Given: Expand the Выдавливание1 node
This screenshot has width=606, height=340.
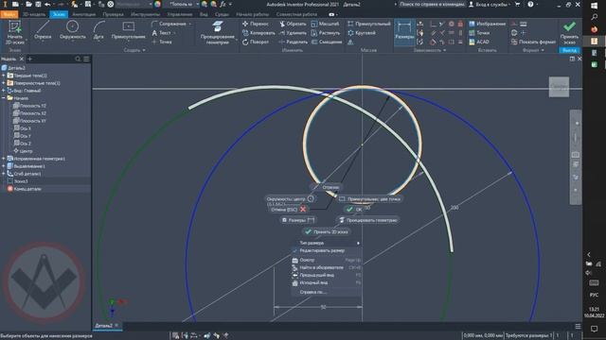Looking at the screenshot, I should tap(4, 166).
